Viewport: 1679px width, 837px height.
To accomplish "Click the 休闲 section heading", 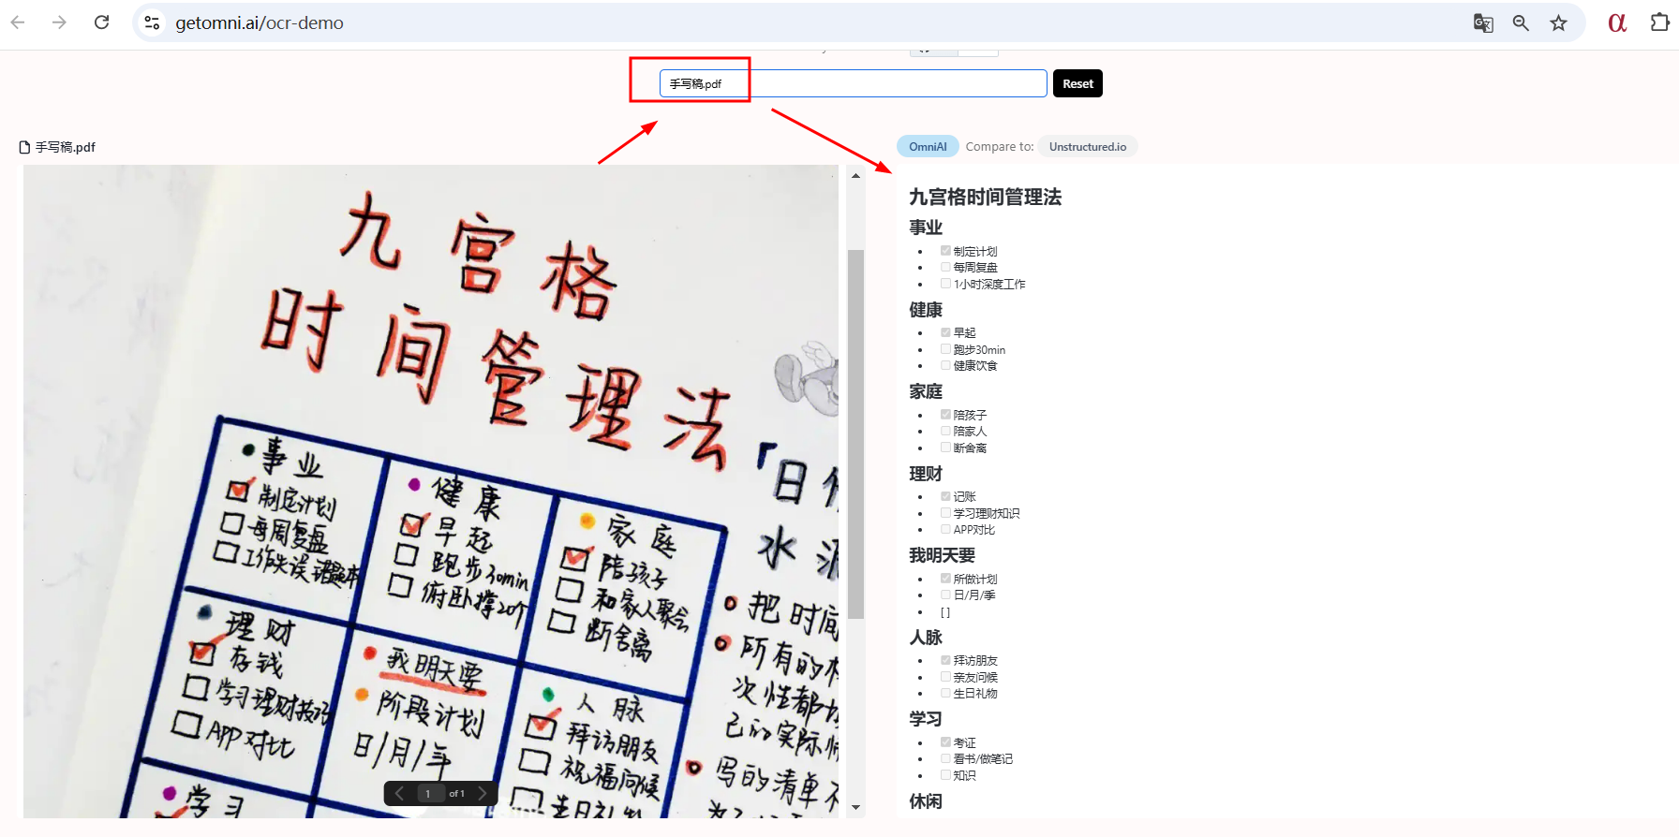I will 926,801.
